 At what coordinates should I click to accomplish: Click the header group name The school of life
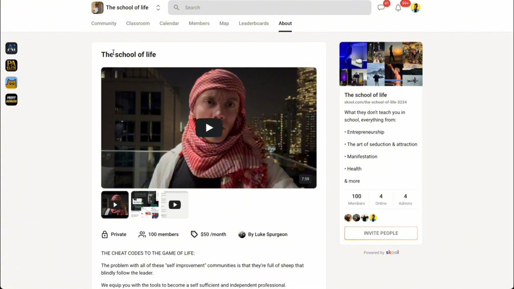(127, 8)
